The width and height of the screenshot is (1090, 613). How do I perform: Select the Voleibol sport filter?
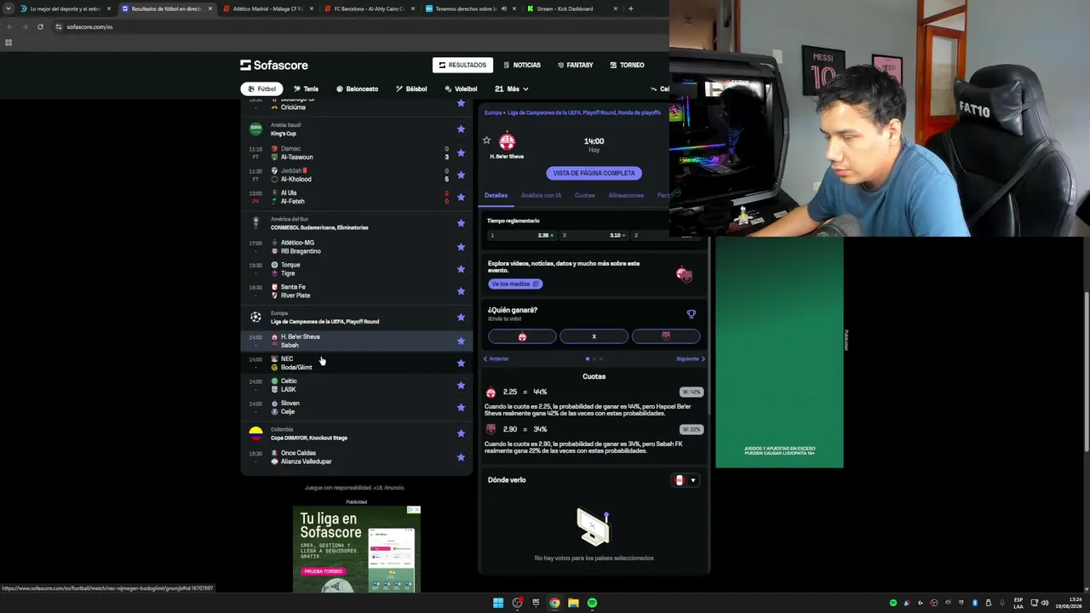pos(461,89)
